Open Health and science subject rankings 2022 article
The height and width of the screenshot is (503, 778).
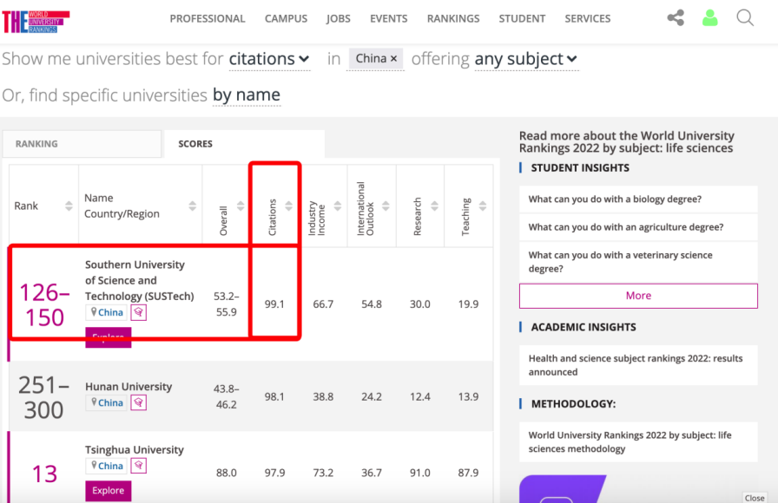638,365
